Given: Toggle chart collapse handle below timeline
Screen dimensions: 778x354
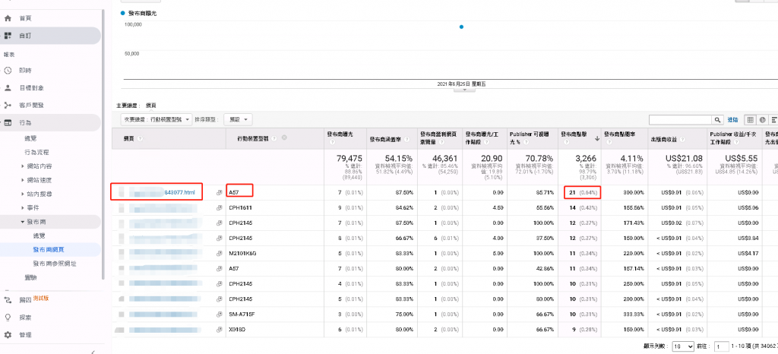Looking at the screenshot, I should tap(465, 90).
